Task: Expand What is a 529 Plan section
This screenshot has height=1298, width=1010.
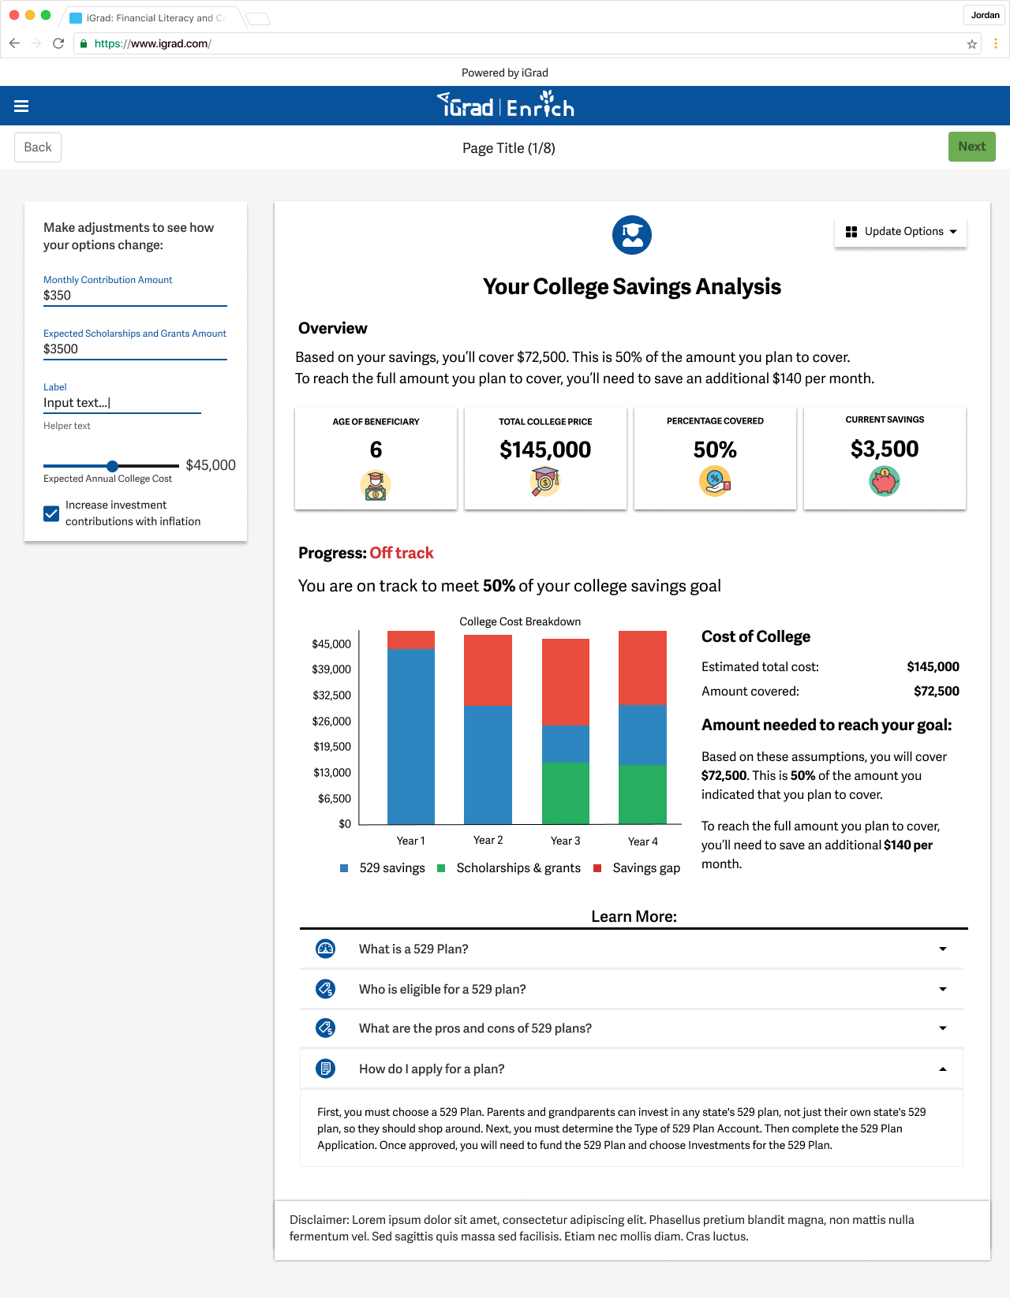Action: (x=631, y=949)
